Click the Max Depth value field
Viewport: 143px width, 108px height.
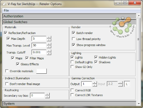[39, 39]
